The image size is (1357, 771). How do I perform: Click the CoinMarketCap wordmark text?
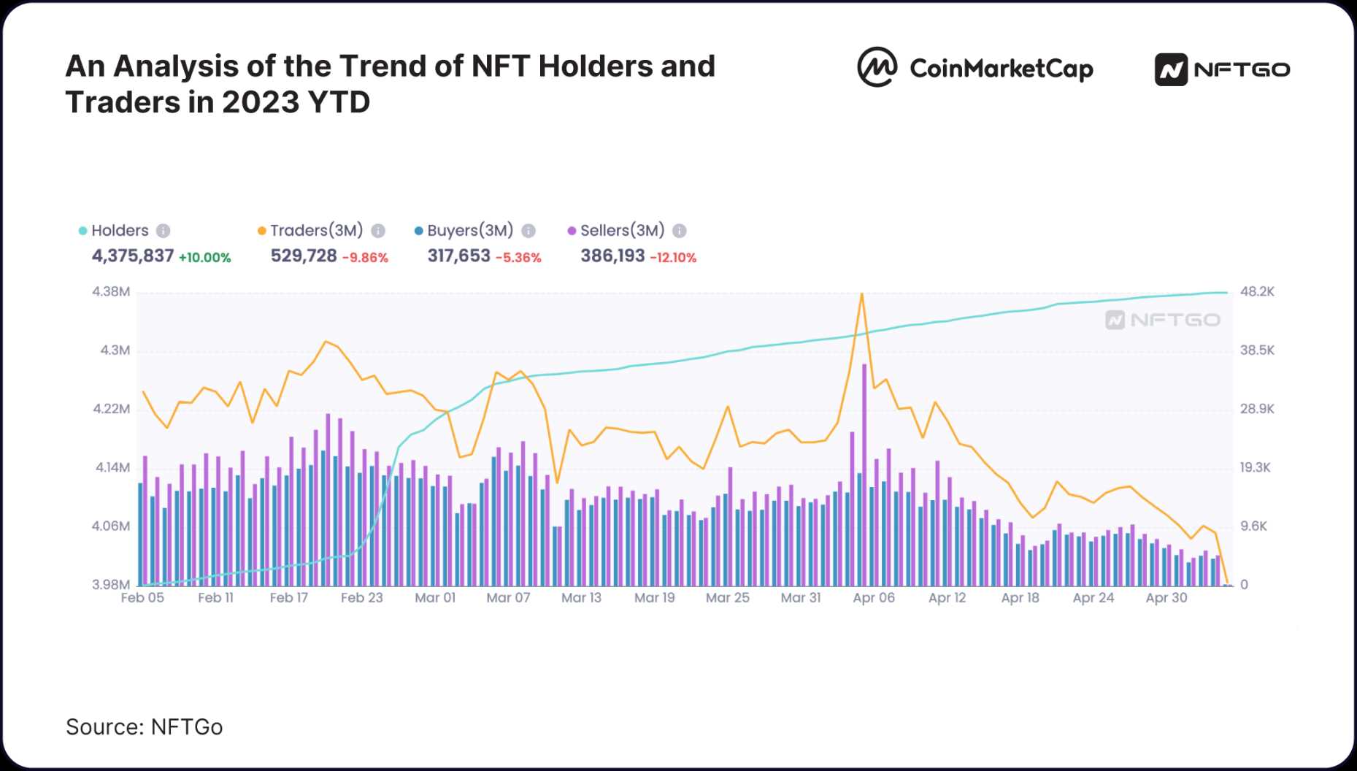click(1002, 69)
